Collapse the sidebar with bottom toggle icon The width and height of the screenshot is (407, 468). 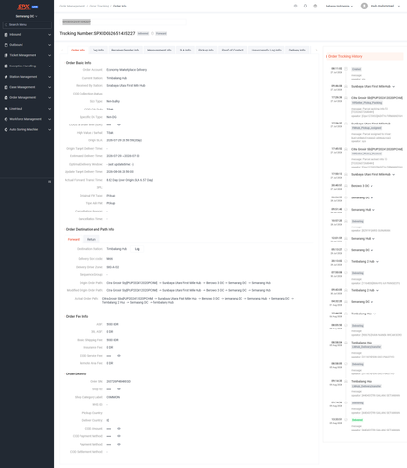click(49, 182)
